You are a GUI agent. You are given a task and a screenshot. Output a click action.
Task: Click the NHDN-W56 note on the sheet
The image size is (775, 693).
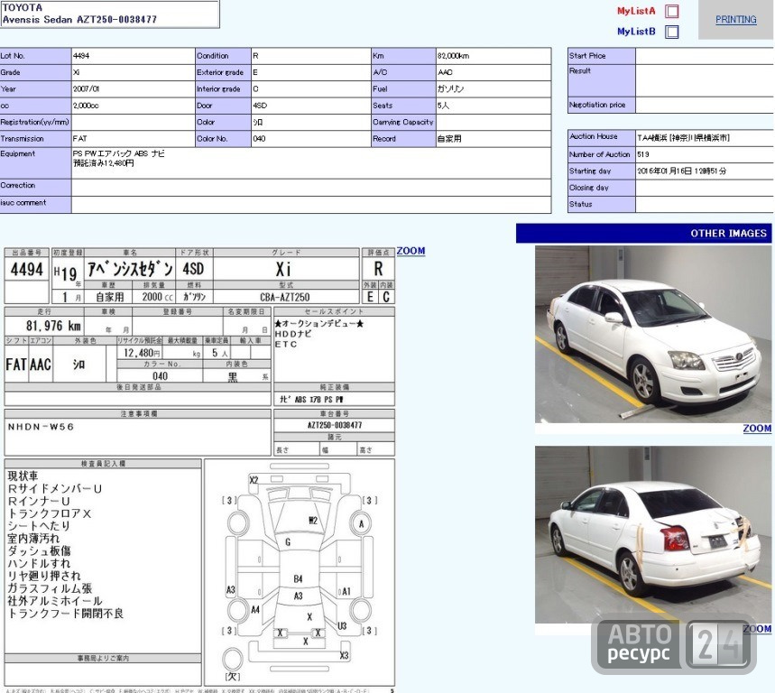[x=41, y=427]
